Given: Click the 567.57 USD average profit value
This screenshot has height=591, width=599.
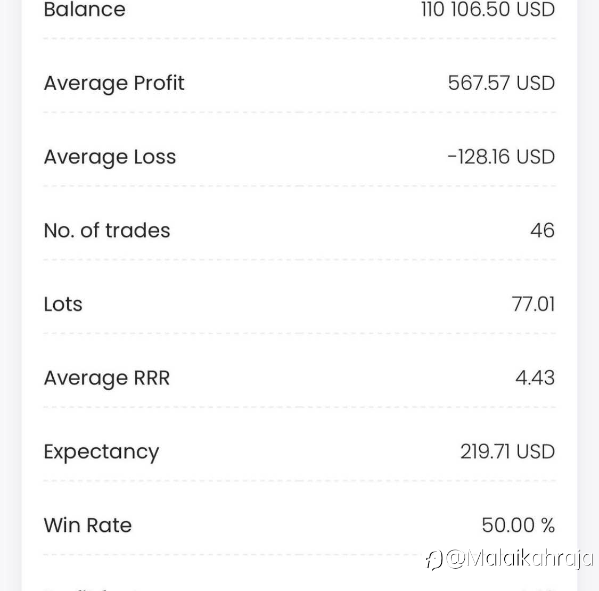Looking at the screenshot, I should (x=501, y=83).
